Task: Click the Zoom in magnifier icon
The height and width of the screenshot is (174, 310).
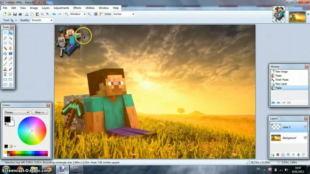Action: click(x=89, y=14)
